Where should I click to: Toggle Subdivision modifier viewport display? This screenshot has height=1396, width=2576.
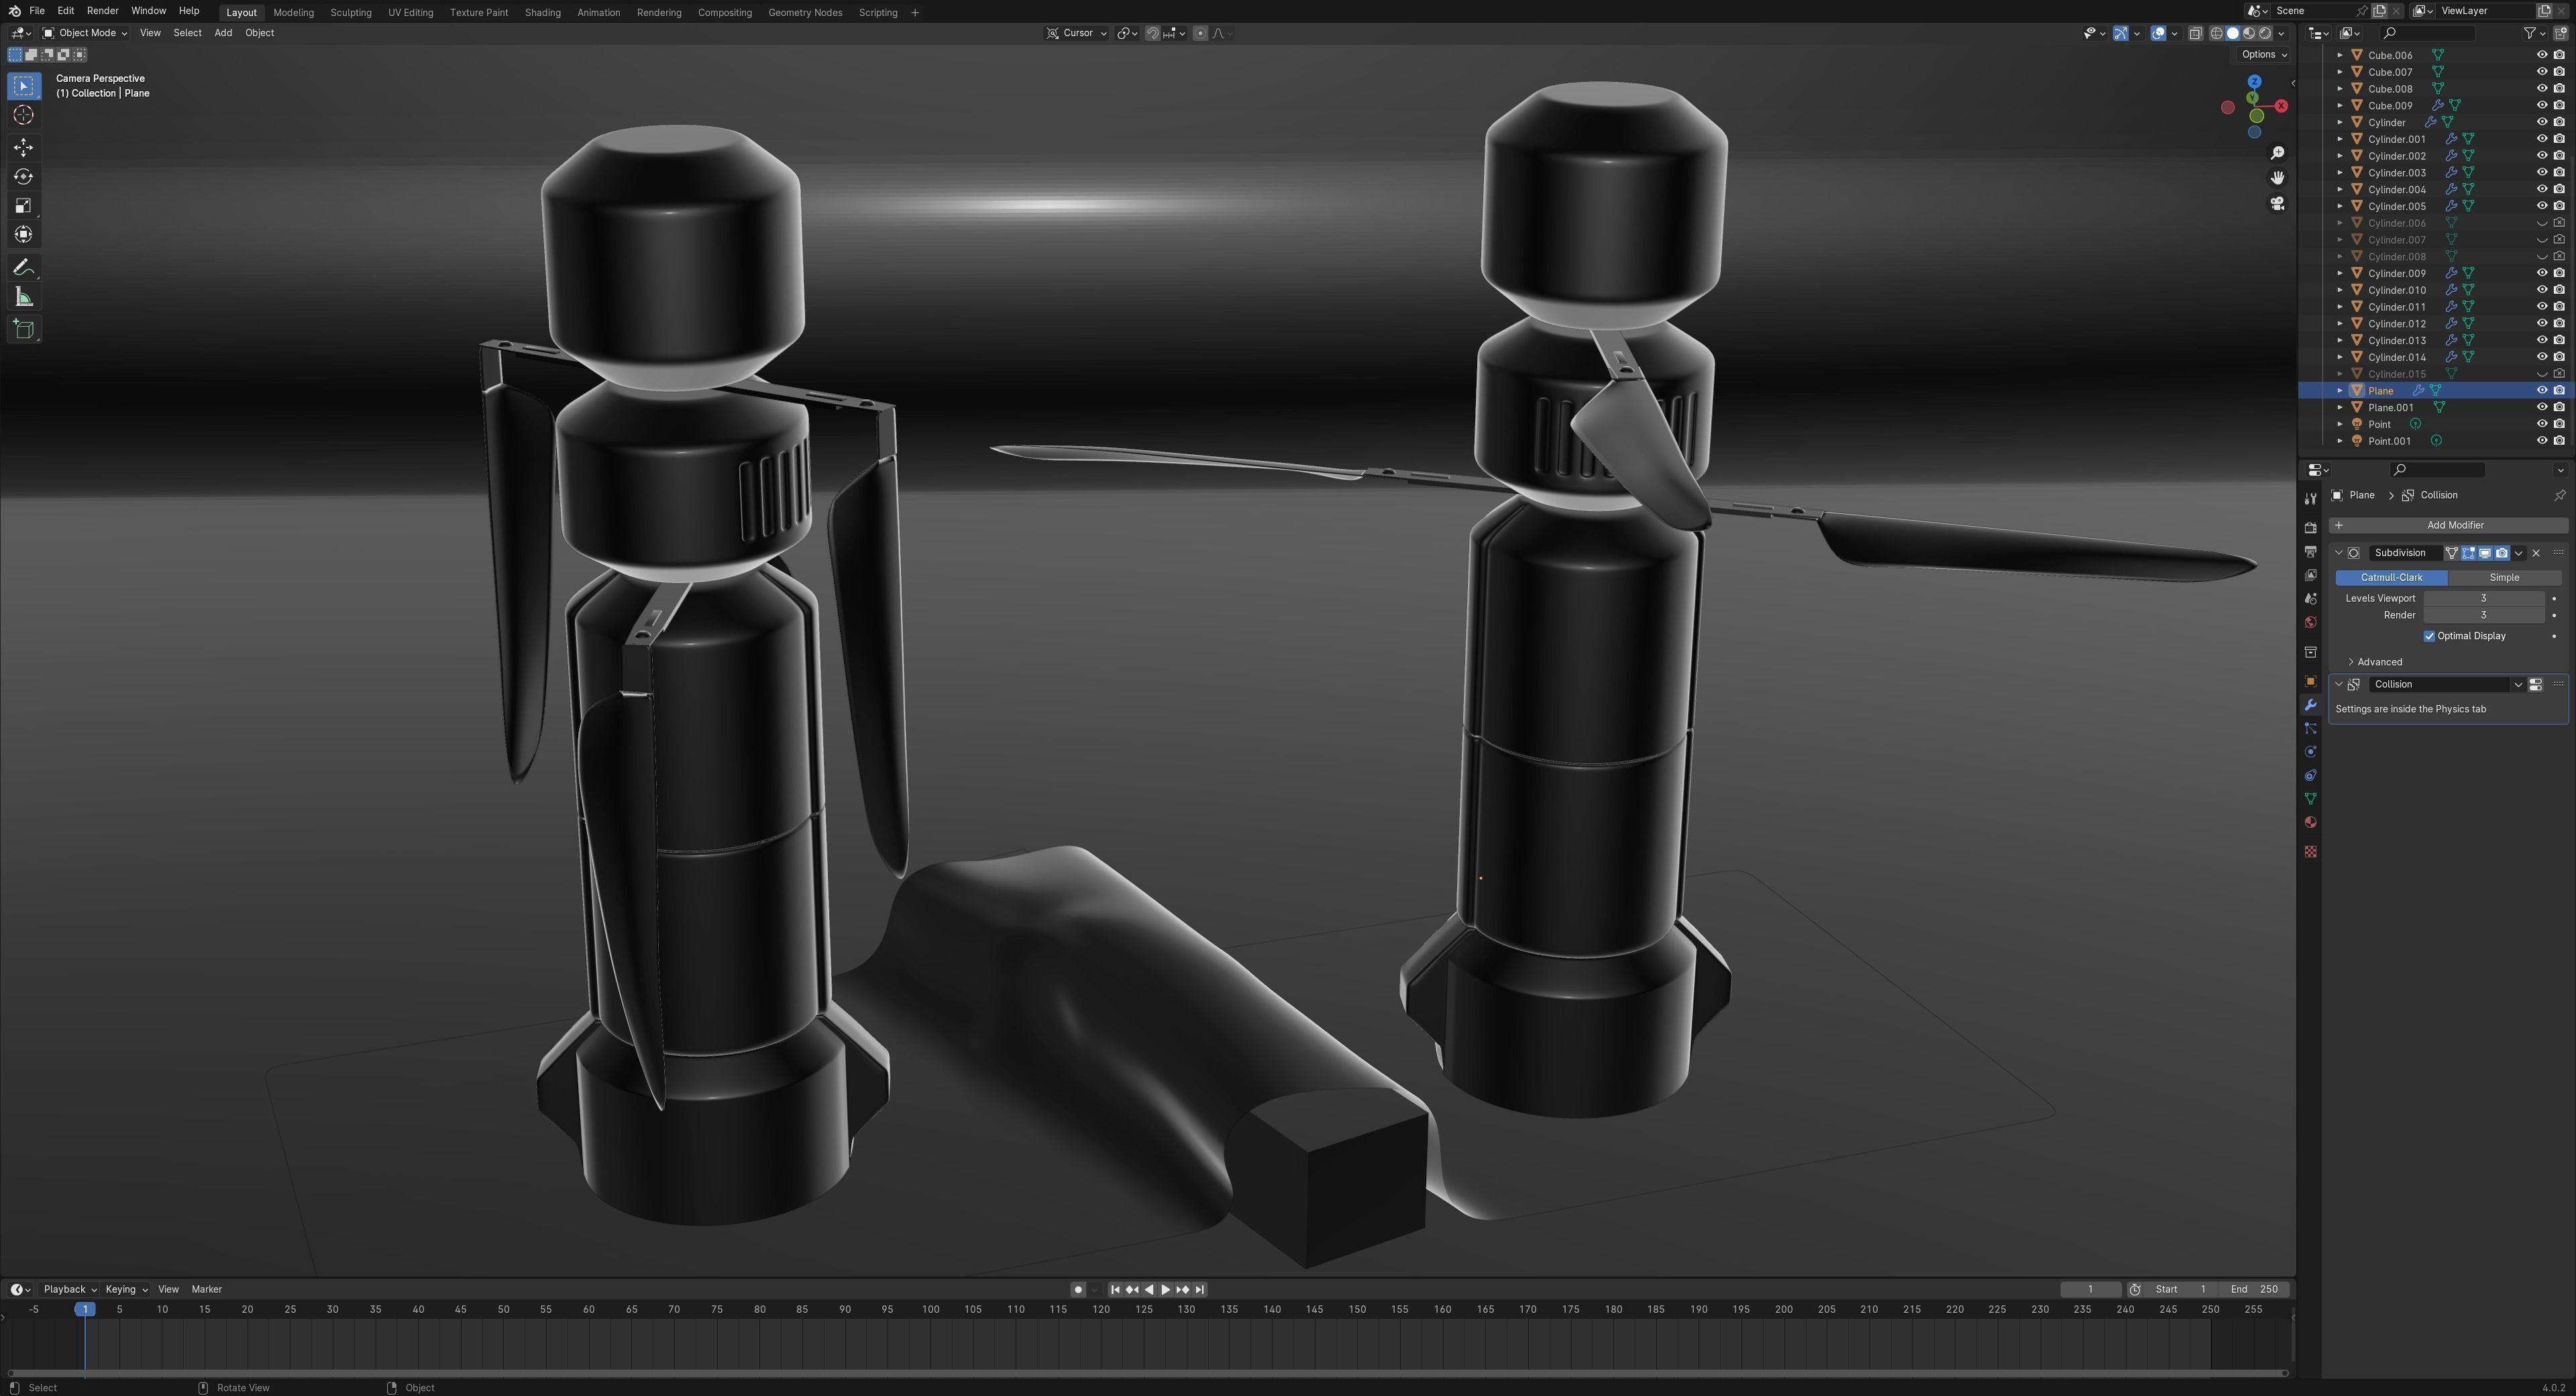pos(2485,553)
